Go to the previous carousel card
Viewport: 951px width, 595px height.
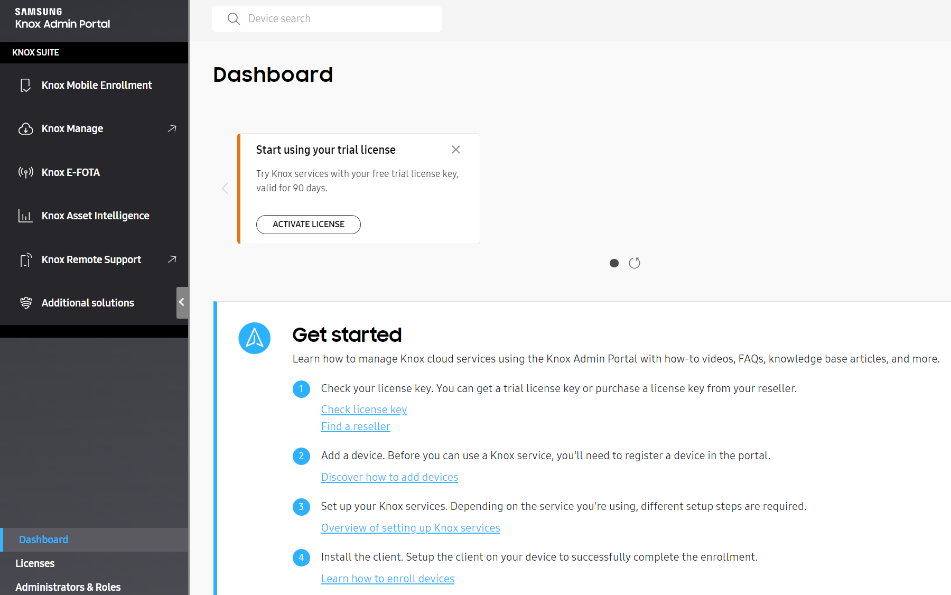pyautogui.click(x=225, y=188)
